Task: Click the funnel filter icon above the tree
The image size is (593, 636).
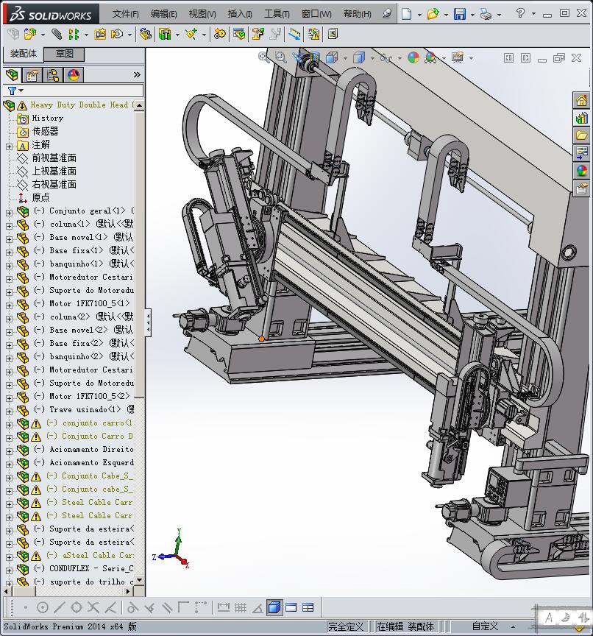Action: coord(13,91)
